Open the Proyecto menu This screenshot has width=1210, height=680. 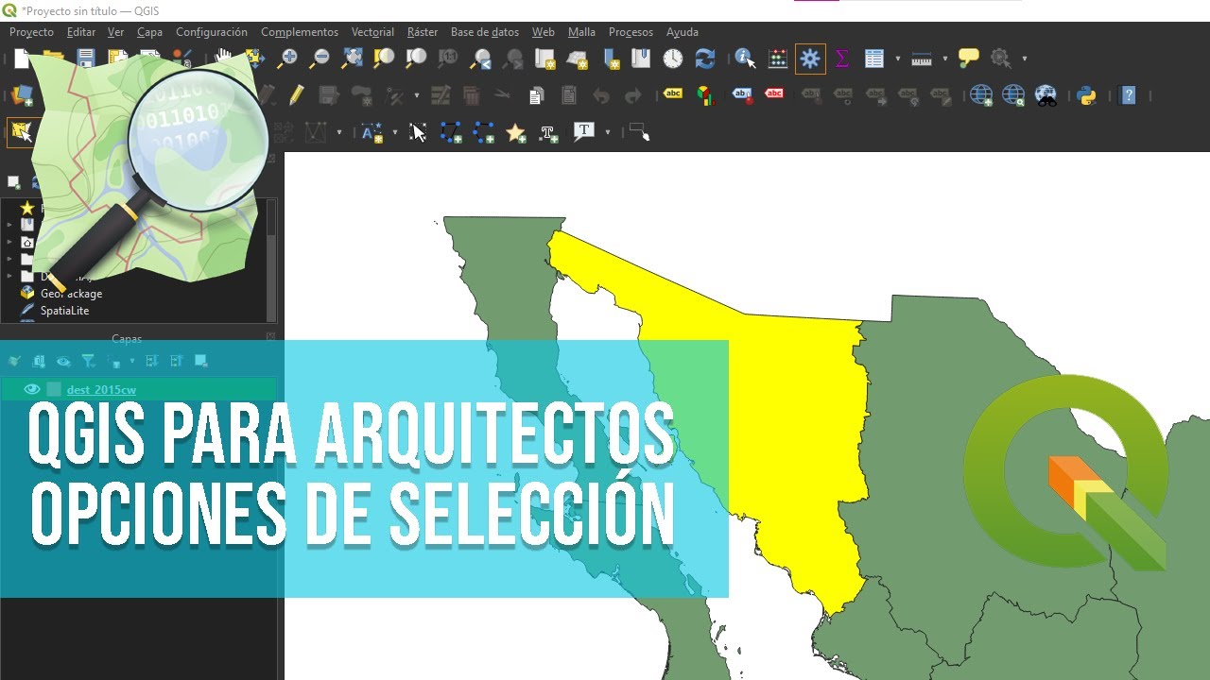31,32
